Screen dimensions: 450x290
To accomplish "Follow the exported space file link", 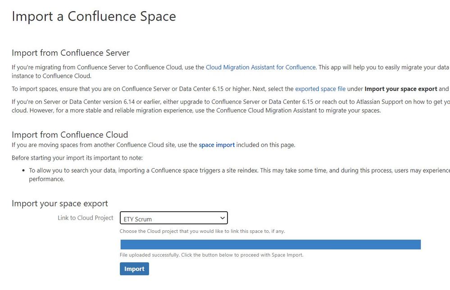I will (x=320, y=89).
